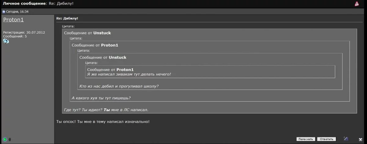
Task: Open Proton1's profile from the sidebar username
Action: [13, 20]
